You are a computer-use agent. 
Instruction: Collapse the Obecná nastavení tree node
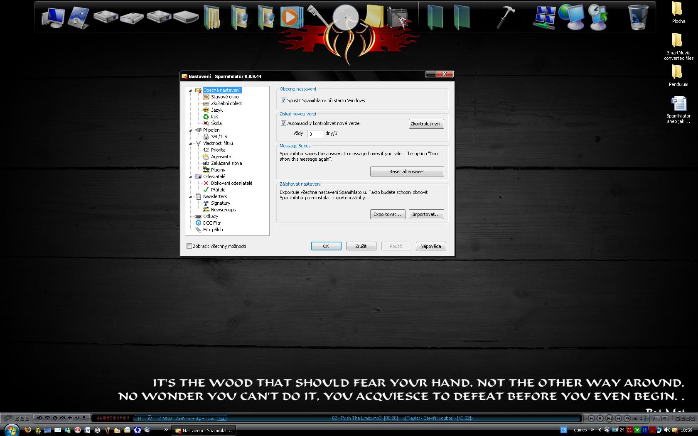tap(191, 91)
